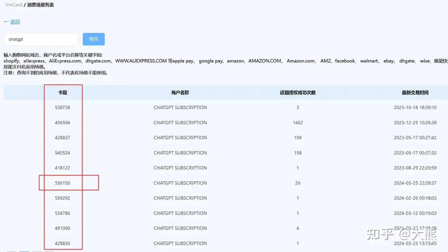The height and width of the screenshot is (252, 448).
Task: Click the success count 1462
Action: point(298,123)
